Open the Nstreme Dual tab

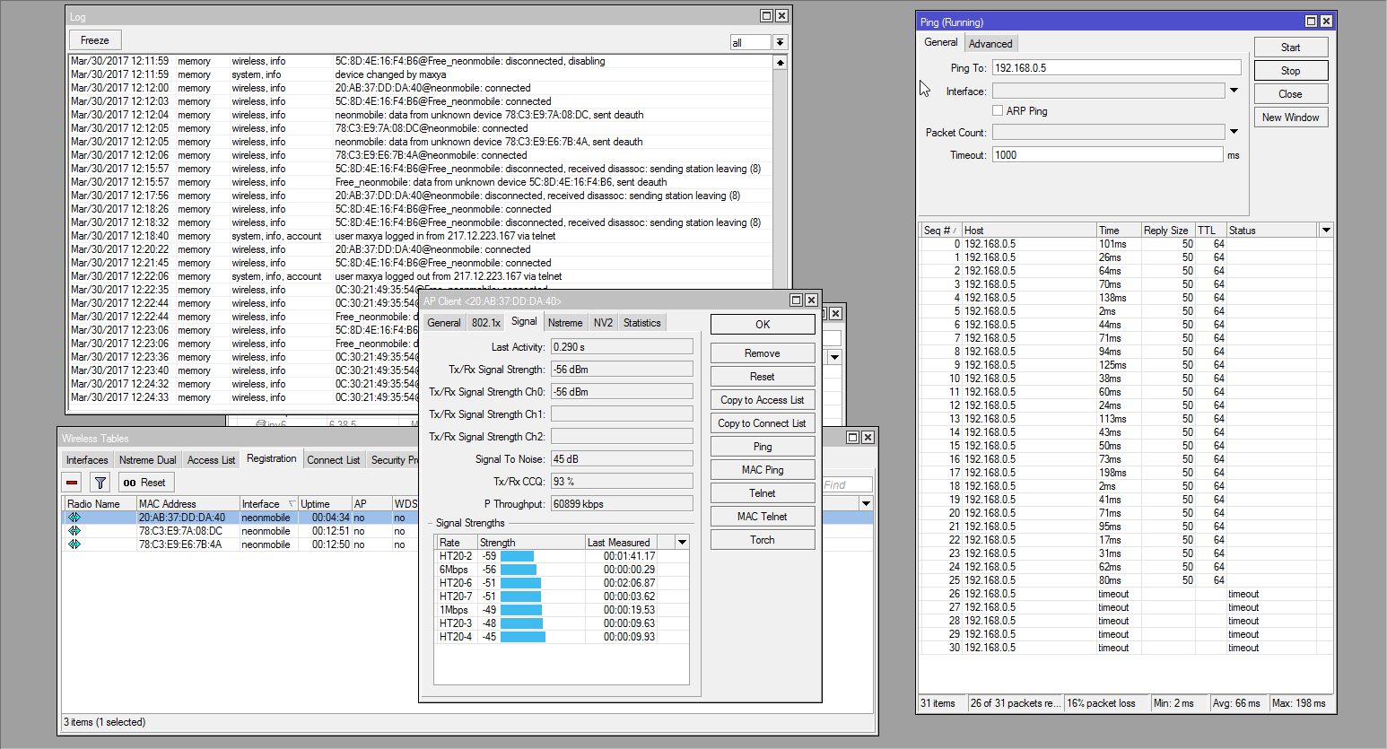point(147,460)
